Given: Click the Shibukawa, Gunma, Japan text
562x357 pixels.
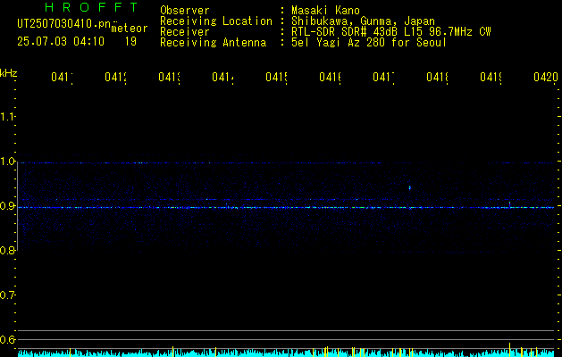Looking at the screenshot, I should 363,21.
